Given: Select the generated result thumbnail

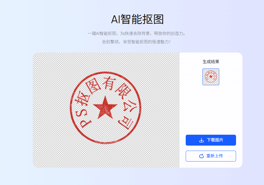Looking at the screenshot, I should (211, 77).
